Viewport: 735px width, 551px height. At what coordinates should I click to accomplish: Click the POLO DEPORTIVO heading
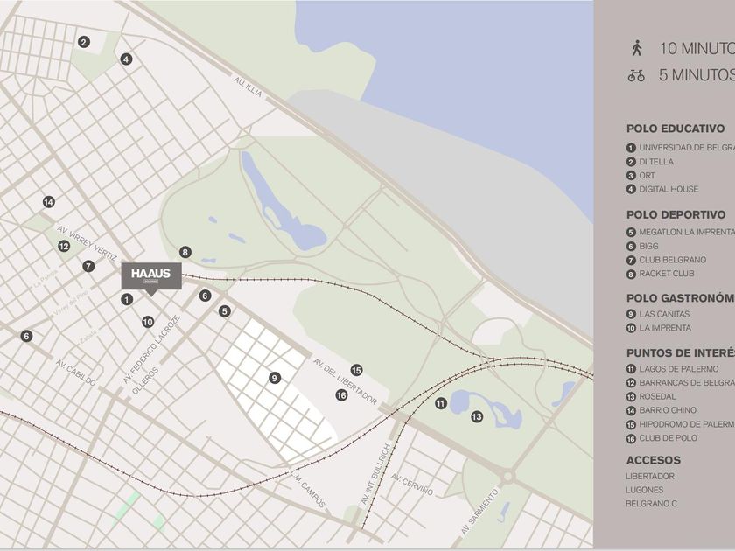click(x=675, y=214)
